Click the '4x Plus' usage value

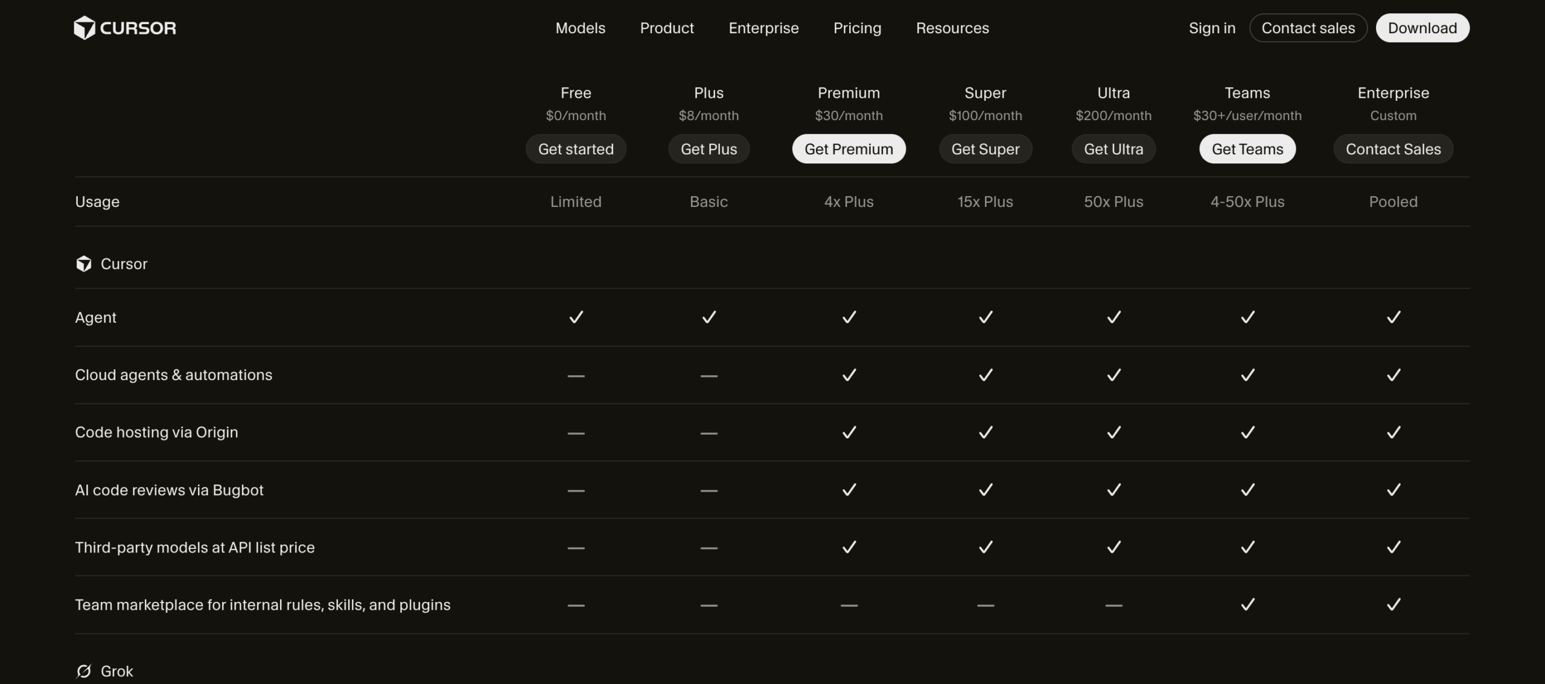[x=849, y=201]
